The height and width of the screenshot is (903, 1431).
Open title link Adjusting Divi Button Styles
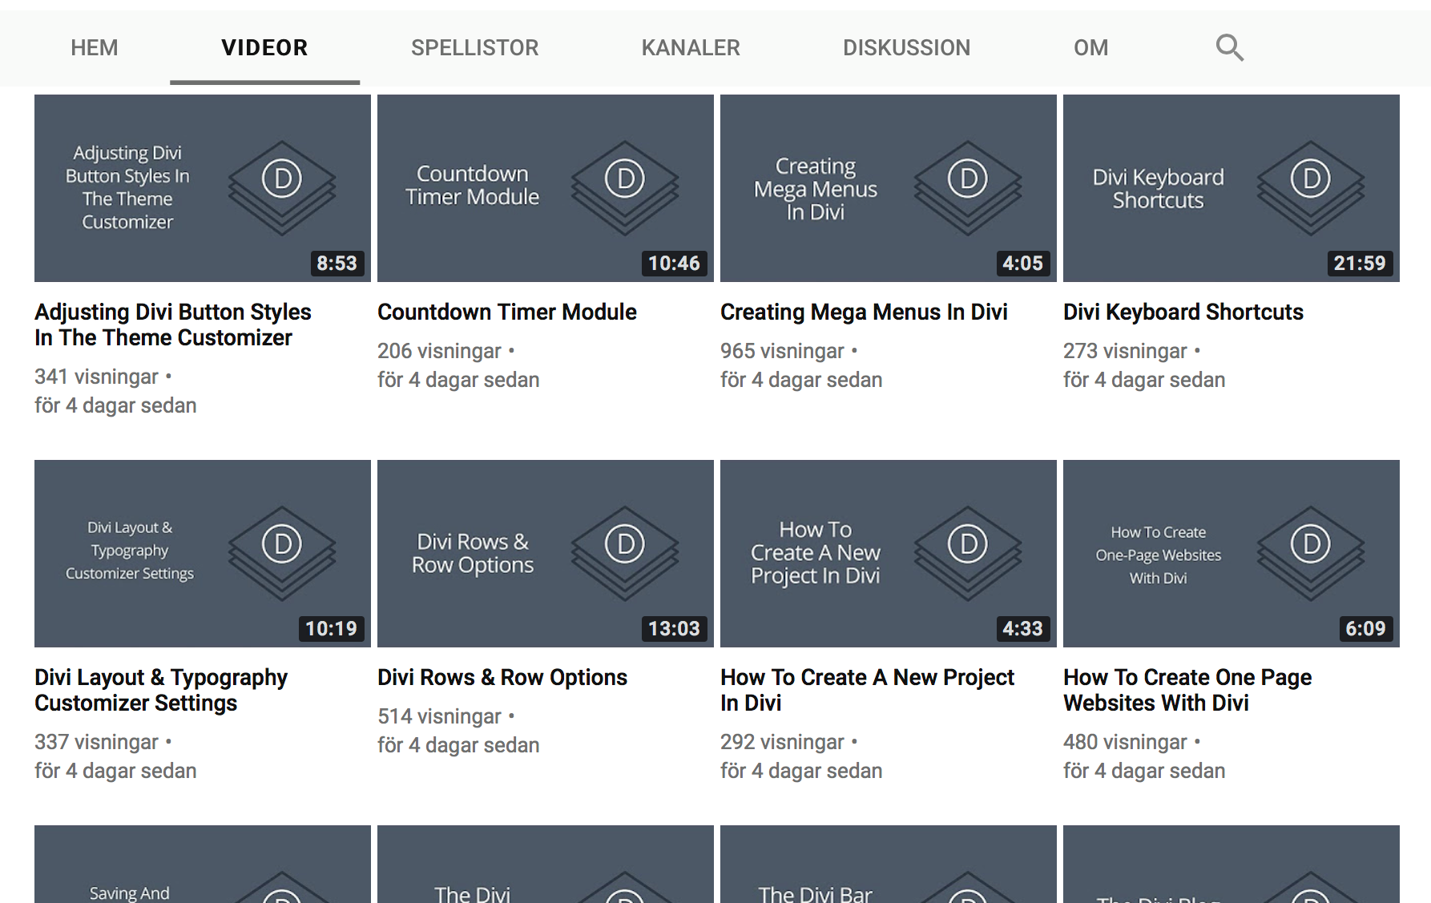click(x=173, y=325)
